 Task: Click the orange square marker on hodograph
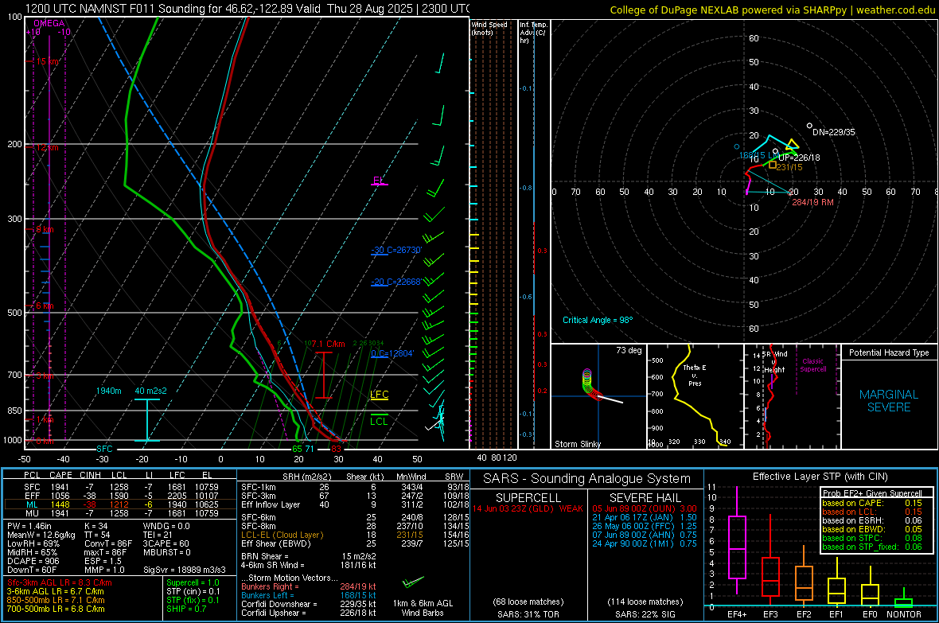[x=773, y=165]
